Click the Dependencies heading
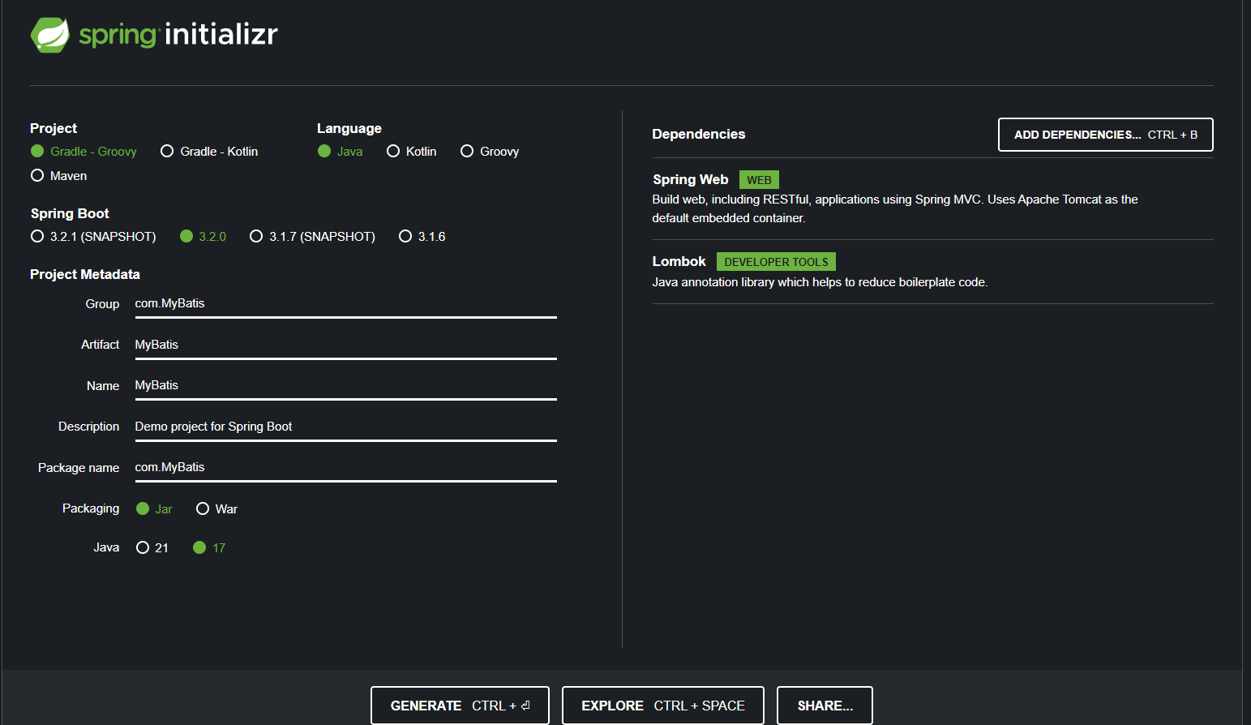 click(699, 135)
